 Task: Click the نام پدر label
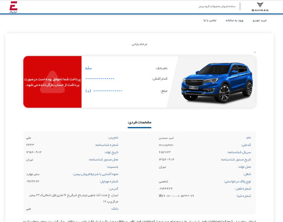click(113, 138)
